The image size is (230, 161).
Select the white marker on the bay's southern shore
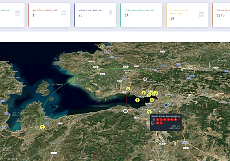click(x=125, y=111)
